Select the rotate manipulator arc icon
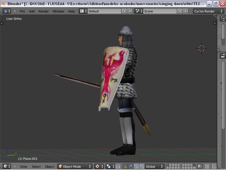 coord(136,166)
